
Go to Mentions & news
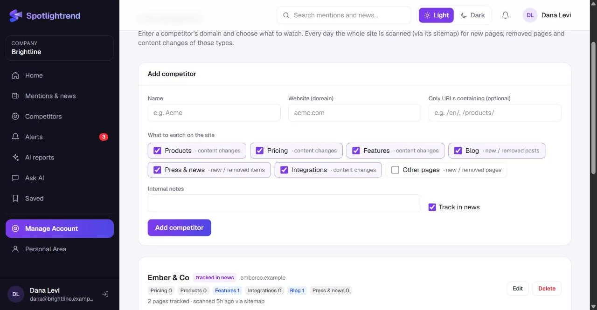pyautogui.click(x=60, y=96)
